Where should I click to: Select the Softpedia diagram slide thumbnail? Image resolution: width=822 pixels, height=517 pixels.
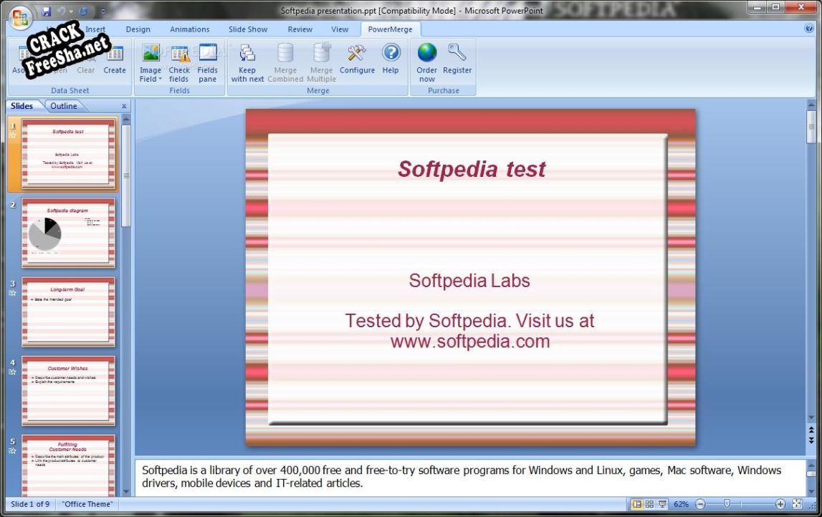(x=69, y=233)
